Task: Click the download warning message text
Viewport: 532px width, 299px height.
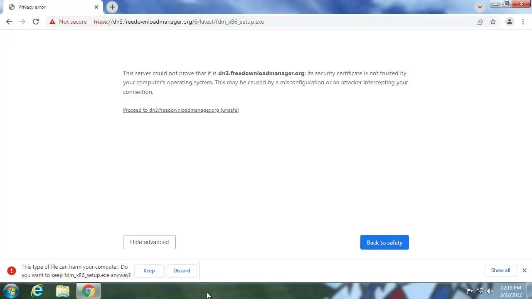Action: click(76, 271)
